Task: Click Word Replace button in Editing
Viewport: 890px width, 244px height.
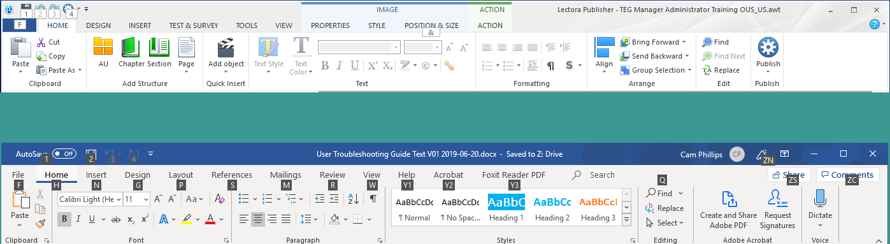Action: pyautogui.click(x=664, y=208)
